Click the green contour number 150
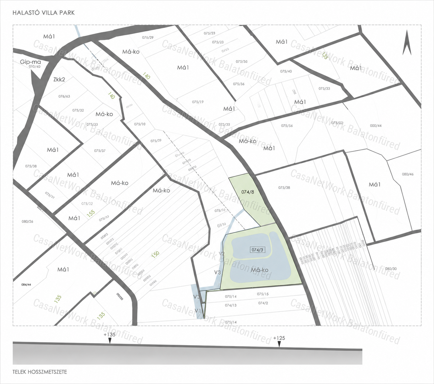 point(156,254)
